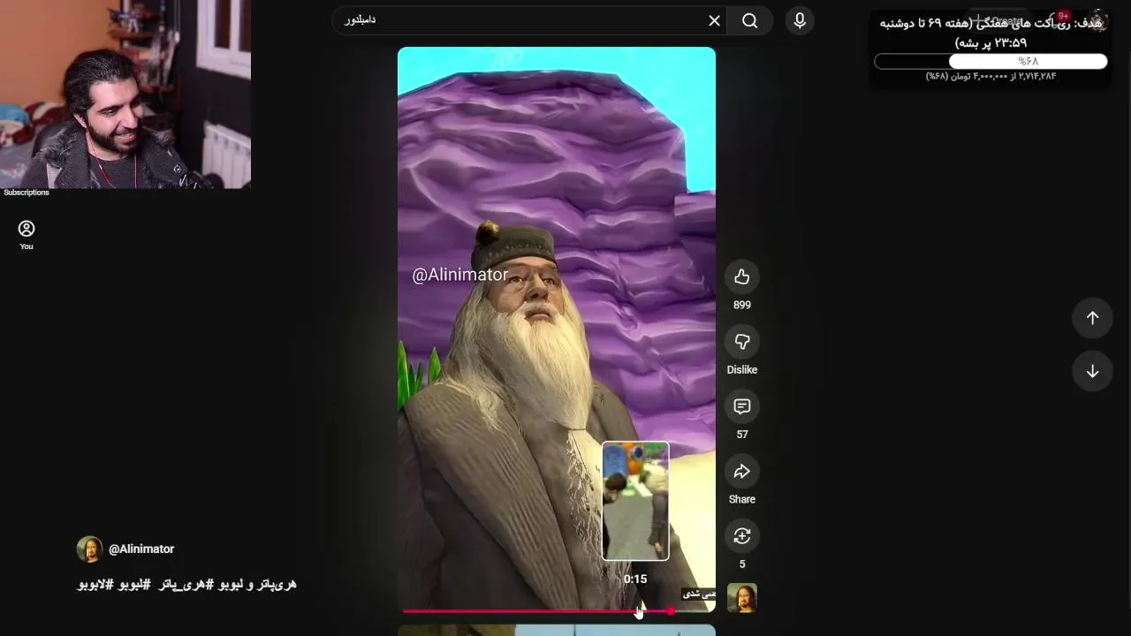Click the weekly donation goal progress bar
Screen dimensions: 1131x636
point(991,61)
